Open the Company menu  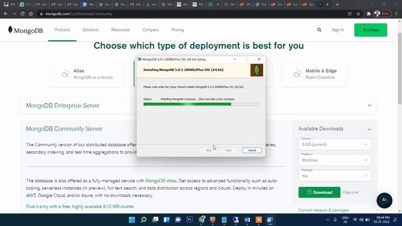(x=151, y=30)
